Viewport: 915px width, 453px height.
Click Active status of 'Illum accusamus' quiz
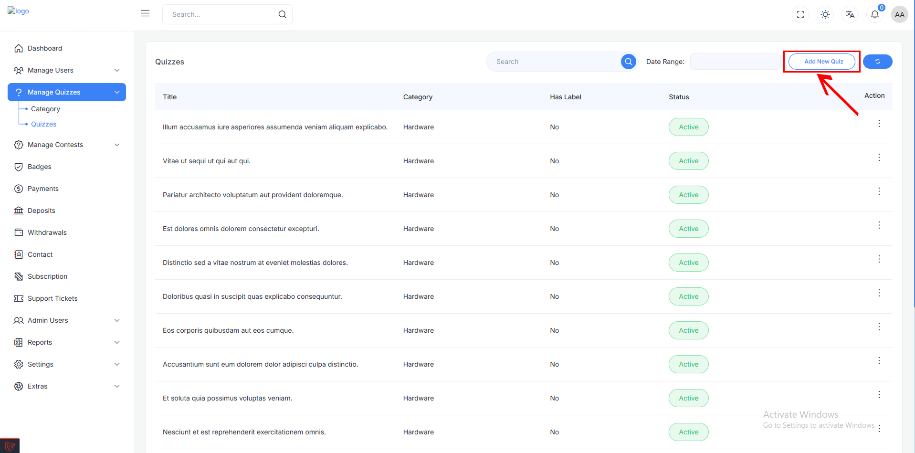click(x=688, y=127)
